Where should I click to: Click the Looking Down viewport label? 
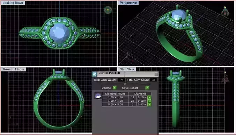pos(13,3)
